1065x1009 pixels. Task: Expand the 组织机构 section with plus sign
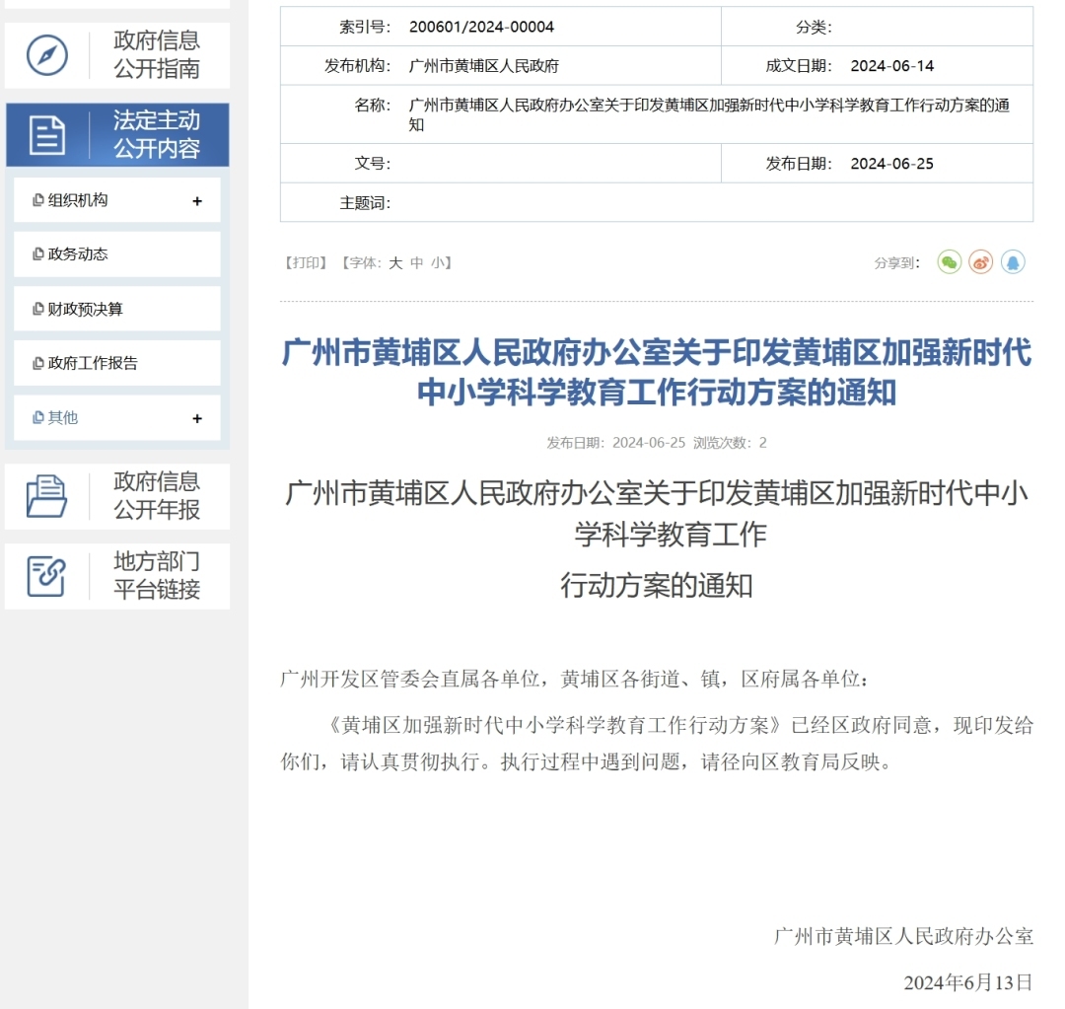pos(197,201)
